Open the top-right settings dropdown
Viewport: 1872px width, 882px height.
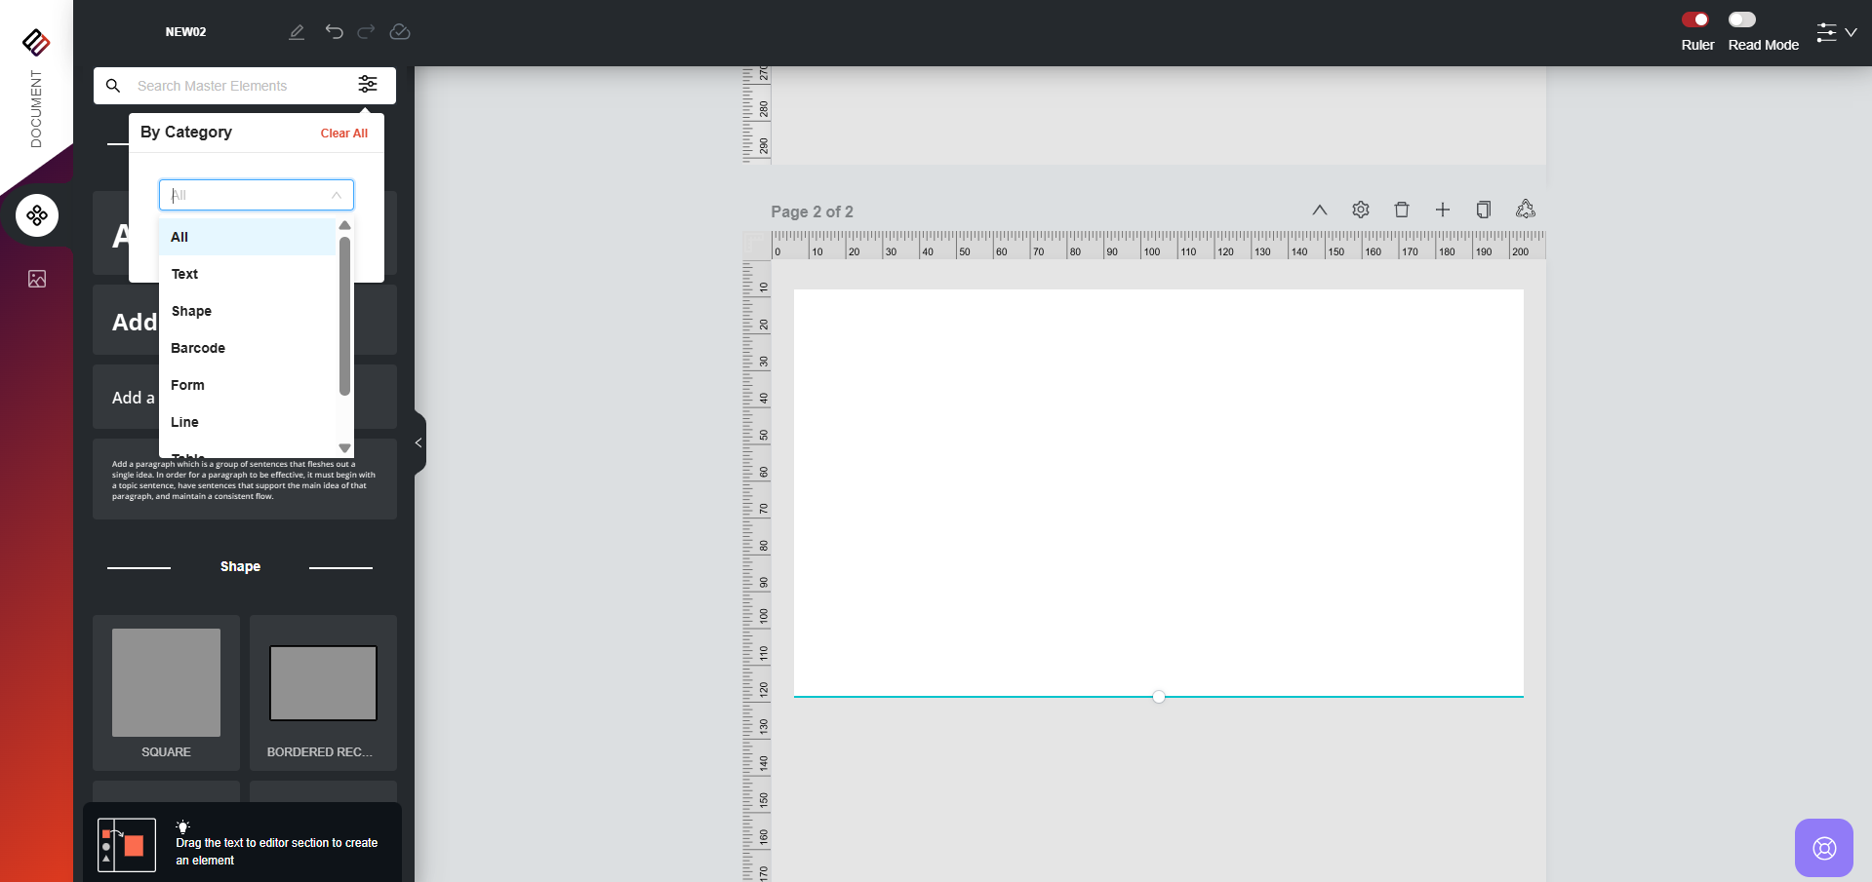1836,32
